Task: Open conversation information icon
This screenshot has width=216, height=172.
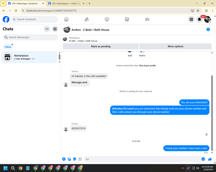Action: pos(208,30)
